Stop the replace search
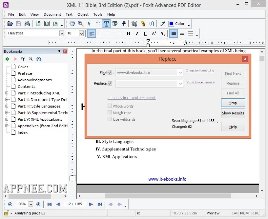This screenshot has width=268, height=219. (233, 103)
